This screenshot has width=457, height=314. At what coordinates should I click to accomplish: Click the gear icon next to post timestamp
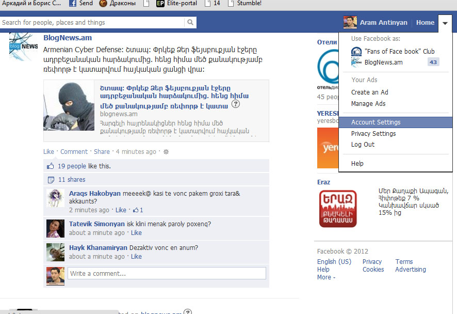tap(166, 152)
